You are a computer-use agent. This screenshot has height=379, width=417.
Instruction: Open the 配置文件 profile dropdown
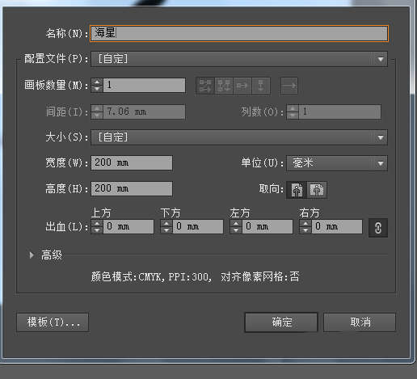coord(239,59)
